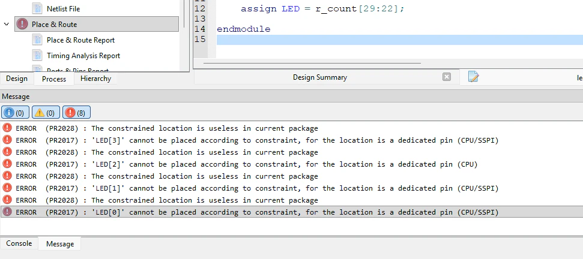Click the Timing Analysis Report document icon
Viewport: 583px width, 259px height.
[37, 55]
